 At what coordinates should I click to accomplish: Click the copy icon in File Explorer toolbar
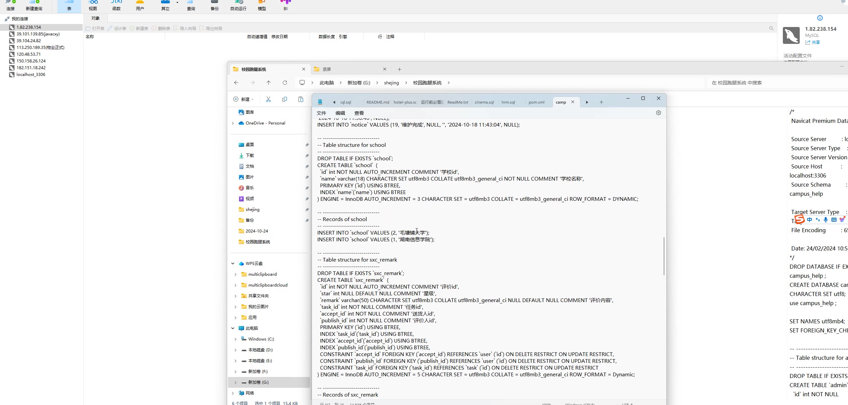point(285,99)
